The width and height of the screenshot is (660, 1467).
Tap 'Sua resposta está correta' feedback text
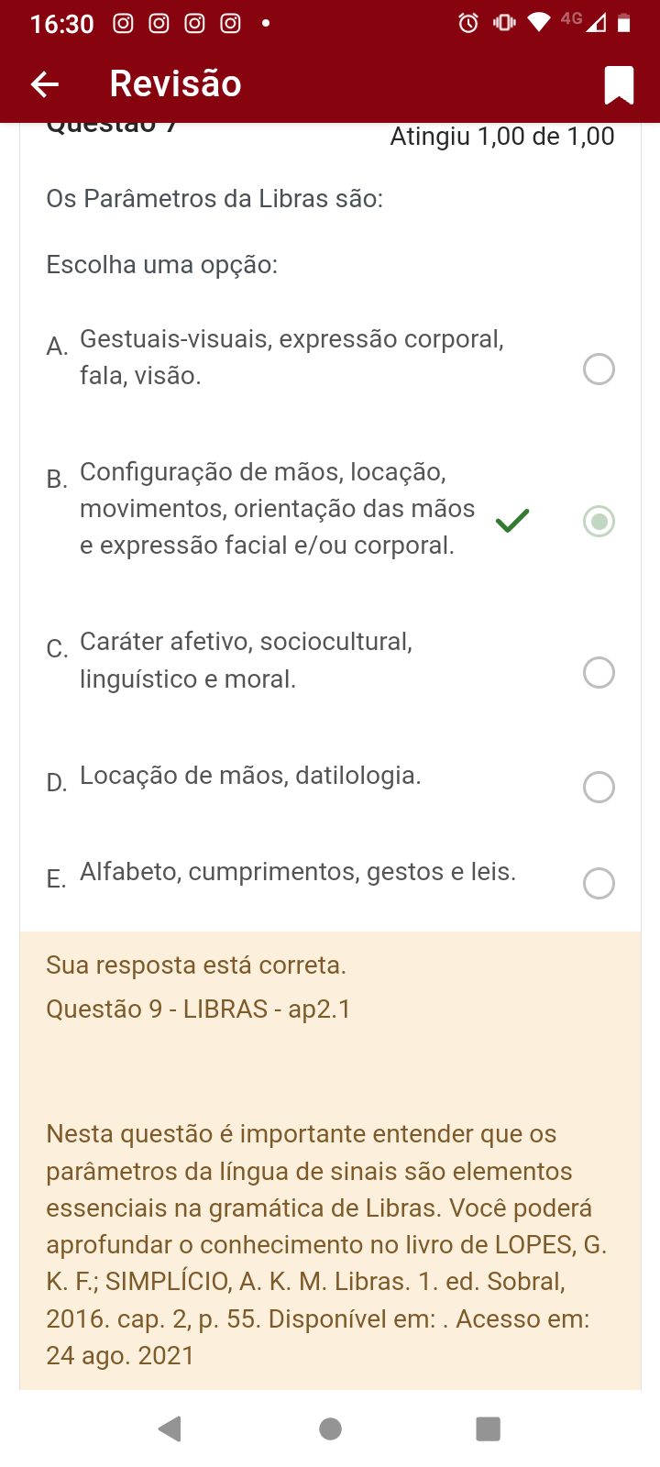tap(196, 965)
